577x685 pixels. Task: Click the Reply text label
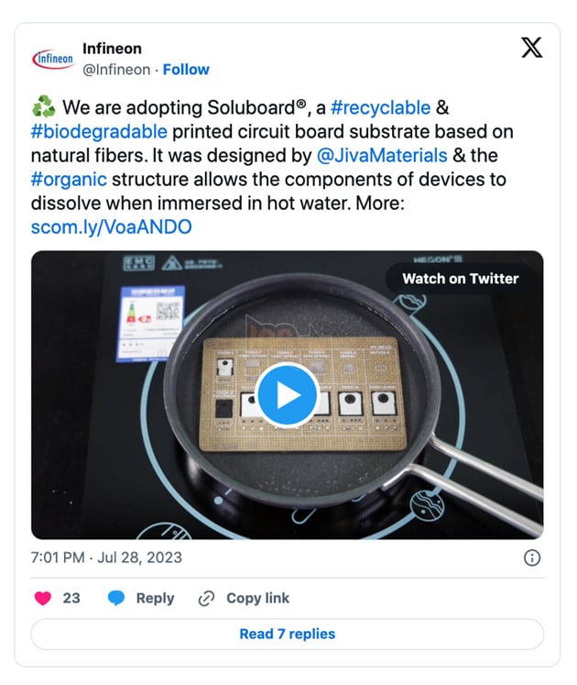[155, 598]
